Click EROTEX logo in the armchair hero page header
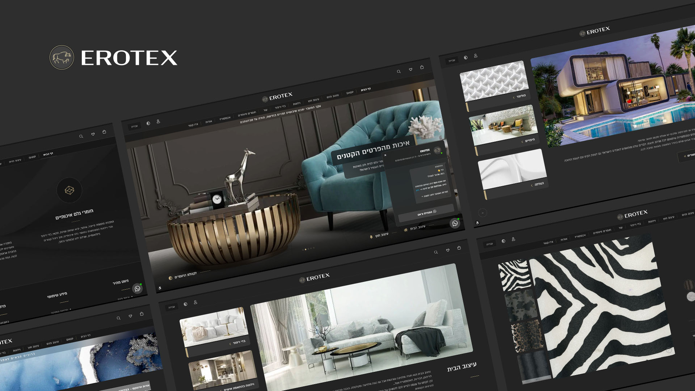Screen dimensions: 695x391 pos(277,97)
